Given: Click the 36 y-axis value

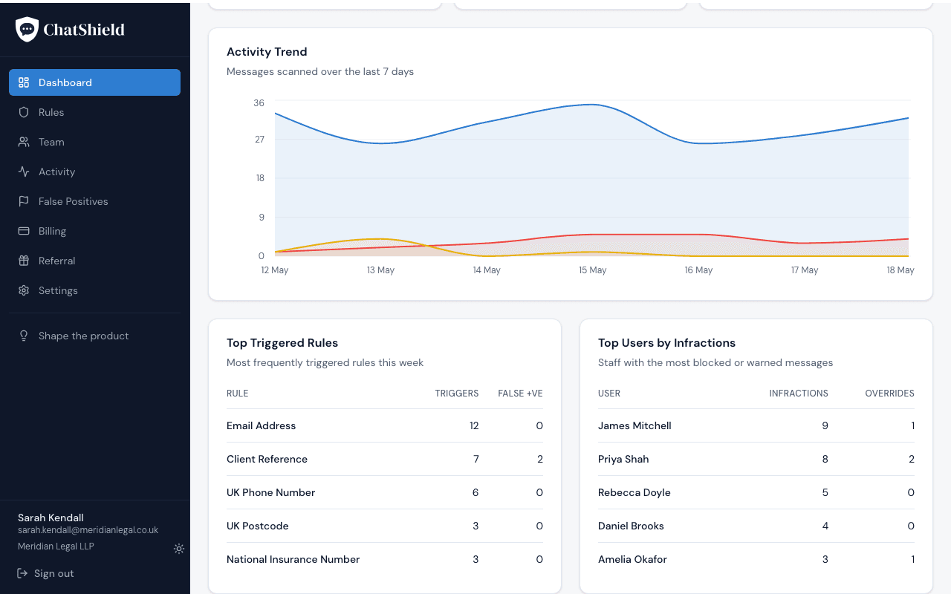Looking at the screenshot, I should point(259,103).
